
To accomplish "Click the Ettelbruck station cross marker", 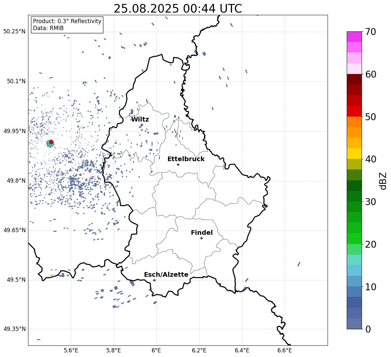I will pyautogui.click(x=178, y=164).
